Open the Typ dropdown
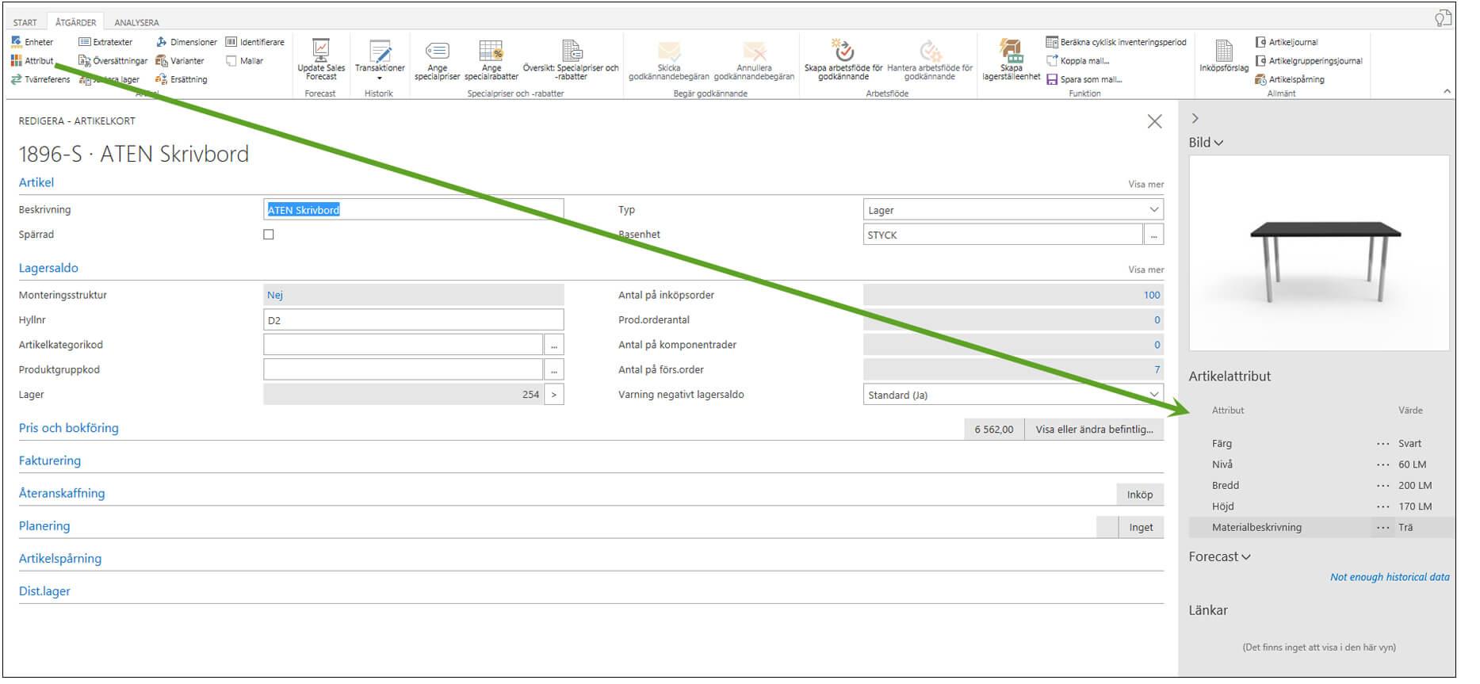The height and width of the screenshot is (684, 1480). pos(1153,210)
